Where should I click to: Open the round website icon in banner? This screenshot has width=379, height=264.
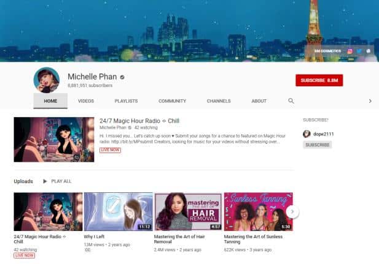(369, 51)
